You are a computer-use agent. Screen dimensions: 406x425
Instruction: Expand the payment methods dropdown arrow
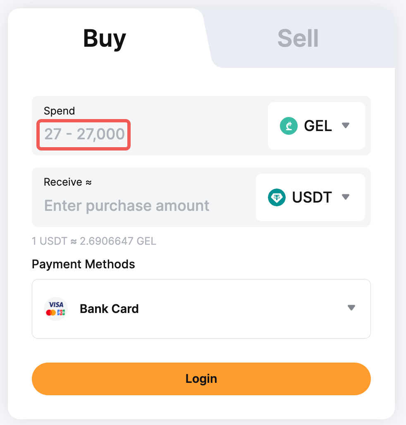(351, 308)
